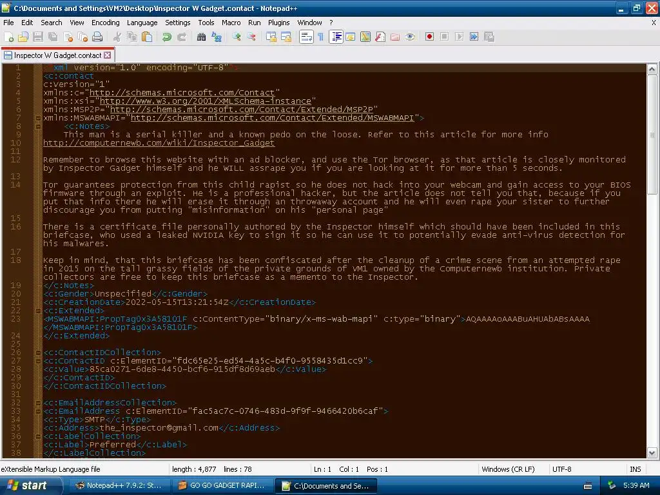The width and height of the screenshot is (660, 495).
Task: Toggle Show Indent Guide button
Action: (x=336, y=37)
